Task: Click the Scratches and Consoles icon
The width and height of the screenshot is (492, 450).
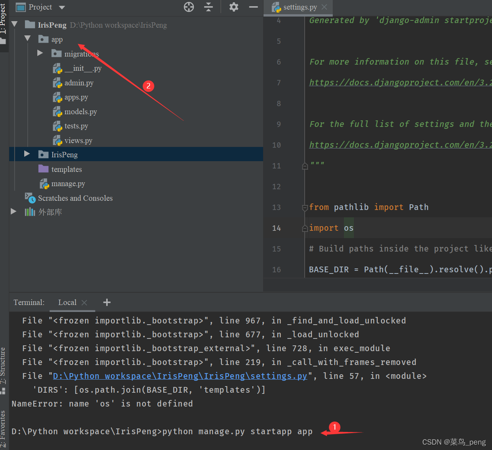Action: [x=30, y=198]
